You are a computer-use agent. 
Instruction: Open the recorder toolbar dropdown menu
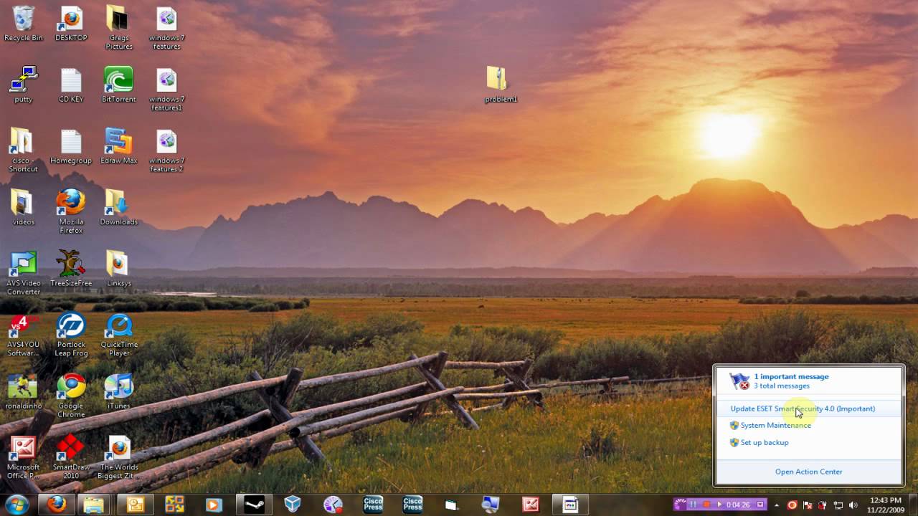click(760, 505)
